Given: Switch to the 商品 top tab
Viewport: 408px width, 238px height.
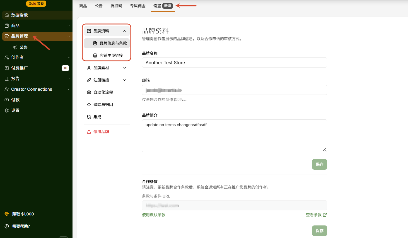Looking at the screenshot, I should tap(83, 6).
